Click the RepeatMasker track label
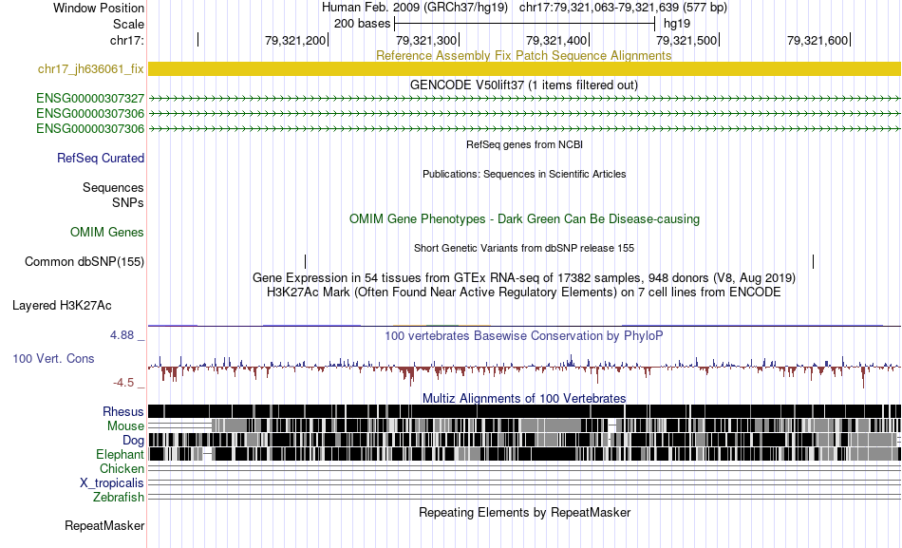 point(104,525)
